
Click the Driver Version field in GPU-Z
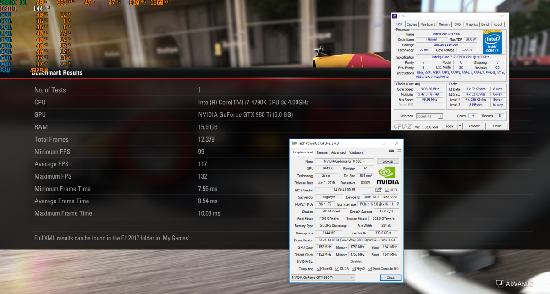pyautogui.click(x=357, y=240)
